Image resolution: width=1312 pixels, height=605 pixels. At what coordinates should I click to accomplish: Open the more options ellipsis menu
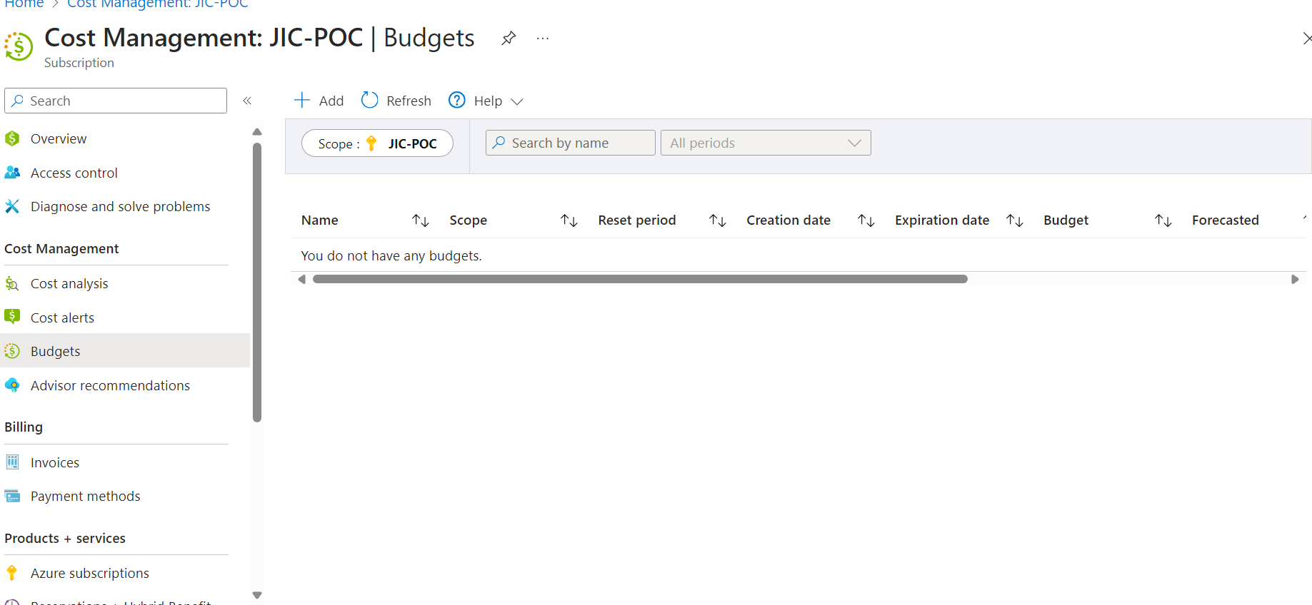tap(543, 39)
